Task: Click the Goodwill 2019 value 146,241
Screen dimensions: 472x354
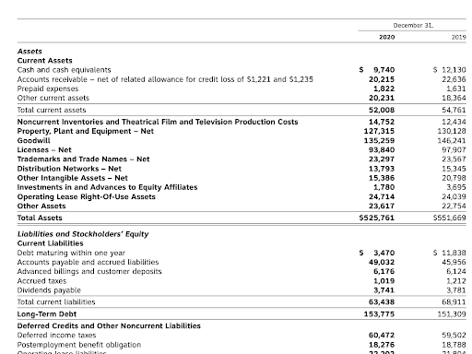Action: [452, 141]
